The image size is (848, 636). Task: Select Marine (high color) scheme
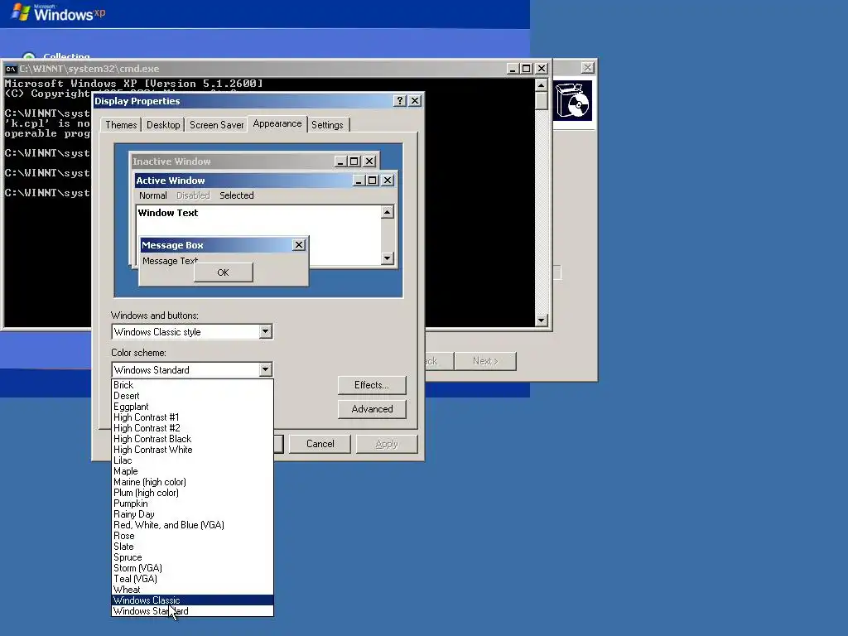click(x=192, y=482)
